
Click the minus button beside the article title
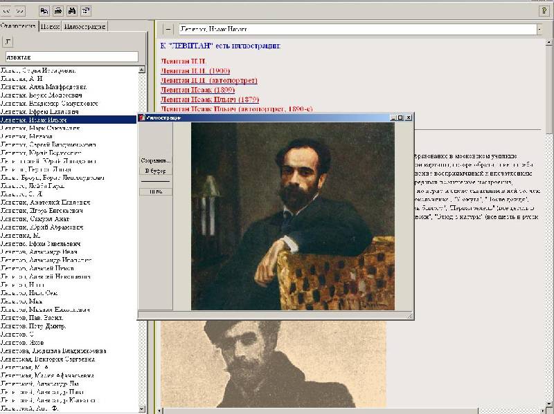click(x=168, y=29)
